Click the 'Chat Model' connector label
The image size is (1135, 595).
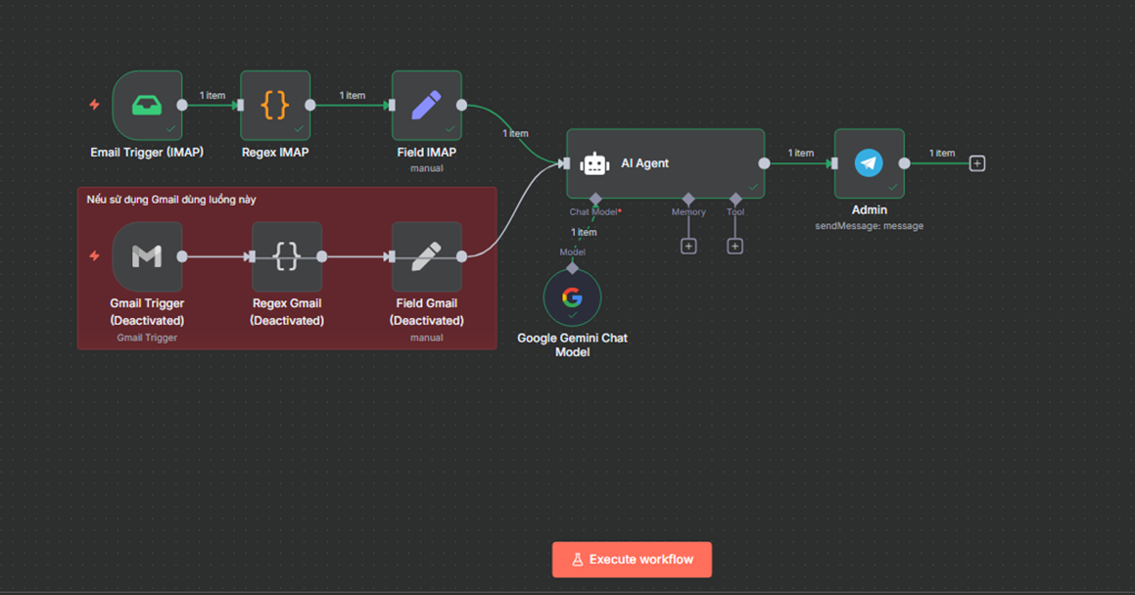point(595,211)
